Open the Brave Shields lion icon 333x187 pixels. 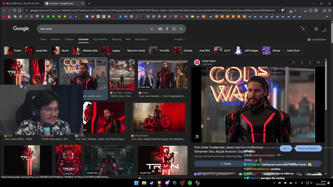pyautogui.click(x=283, y=10)
